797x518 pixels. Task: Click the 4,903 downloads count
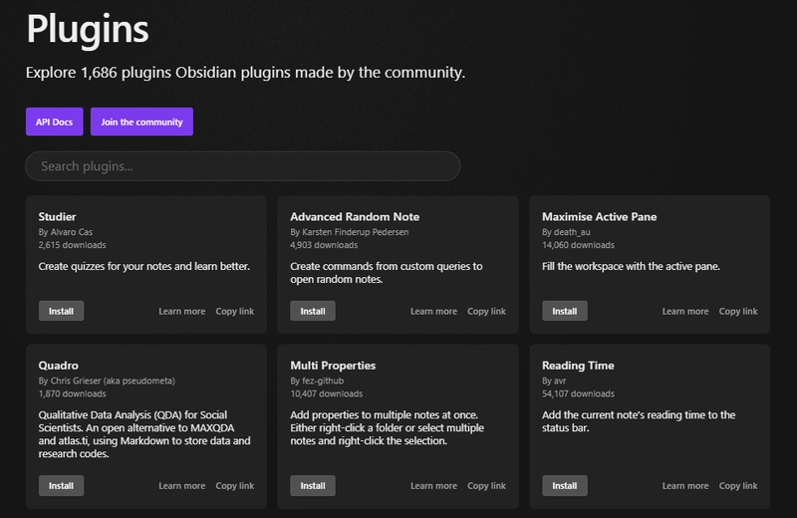[324, 245]
